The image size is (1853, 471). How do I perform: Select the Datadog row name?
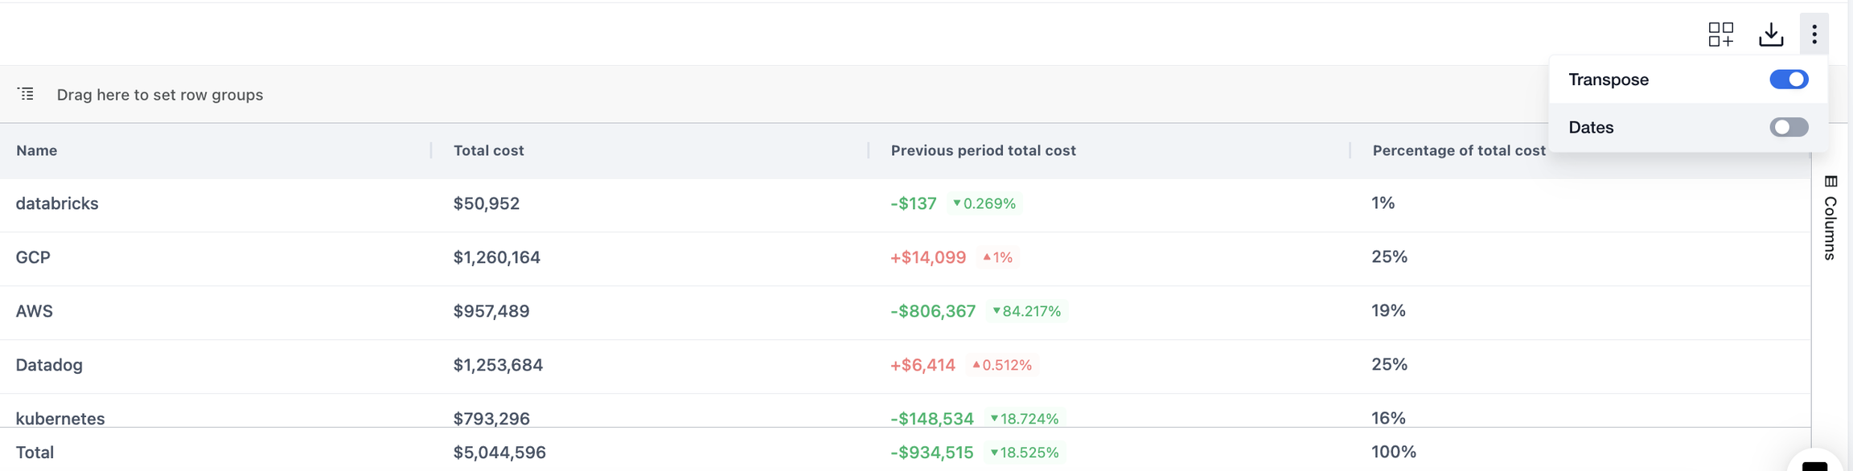(49, 365)
